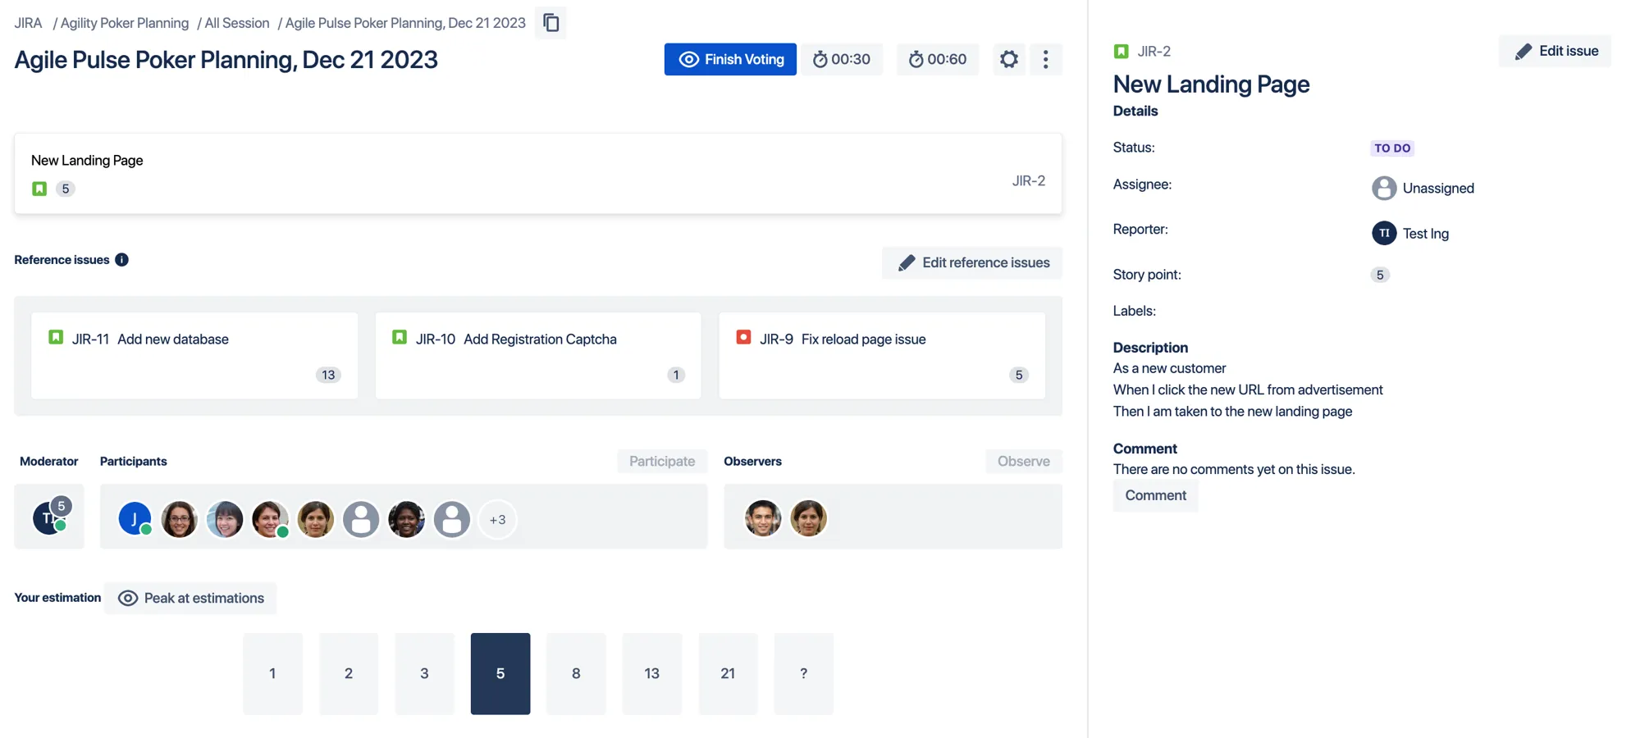Viewport: 1631px width, 738px height.
Task: Click the fourth participant avatar with green dot
Action: tap(270, 519)
